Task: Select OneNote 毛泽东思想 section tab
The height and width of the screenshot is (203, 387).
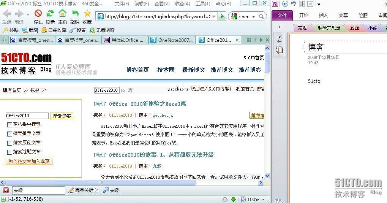Action: click(x=329, y=28)
